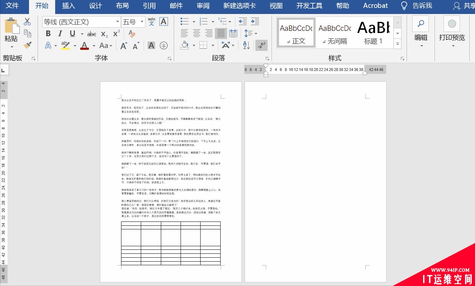Click the right indent marker on ruler

tap(365, 73)
